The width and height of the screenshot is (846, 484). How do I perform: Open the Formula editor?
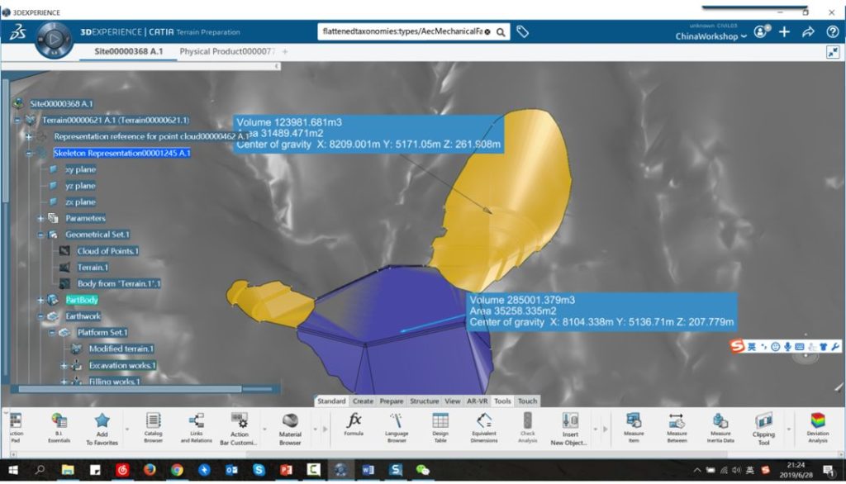click(353, 425)
